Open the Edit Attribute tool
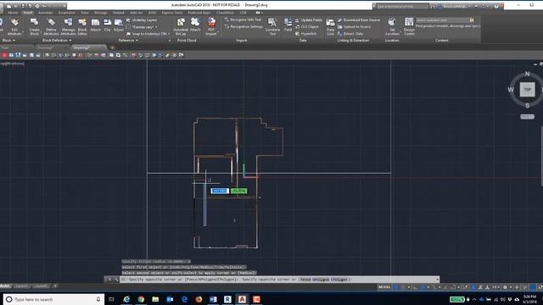The width and height of the screenshot is (543, 305). [14, 26]
